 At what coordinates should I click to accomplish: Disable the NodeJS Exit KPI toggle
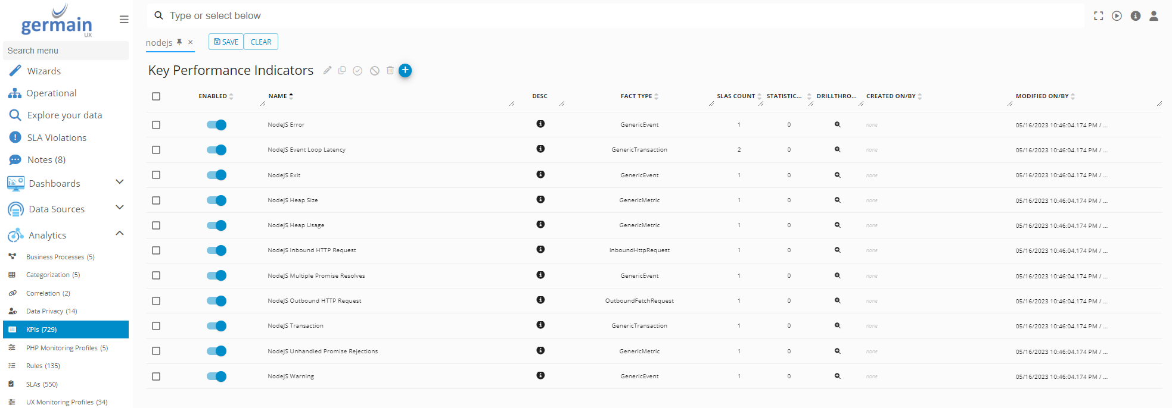tap(216, 175)
